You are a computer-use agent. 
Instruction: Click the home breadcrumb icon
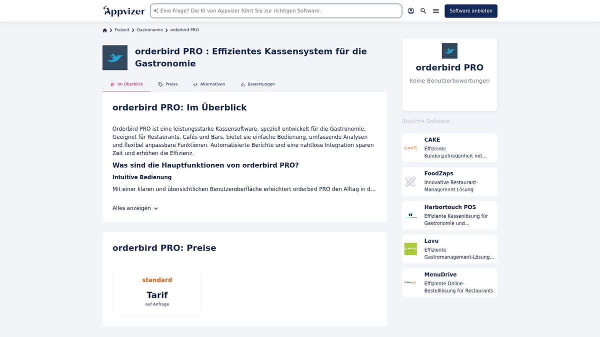pyautogui.click(x=104, y=30)
